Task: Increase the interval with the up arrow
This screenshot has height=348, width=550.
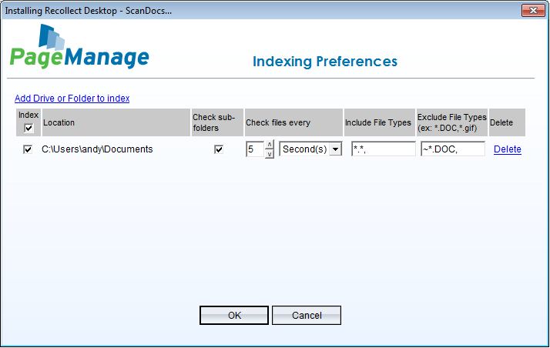Action: point(269,145)
